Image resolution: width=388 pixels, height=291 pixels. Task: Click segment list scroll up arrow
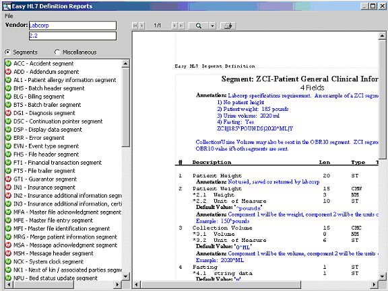[125, 64]
